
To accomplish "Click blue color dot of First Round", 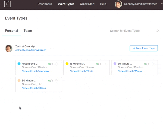I will pyautogui.click(x=19, y=64).
